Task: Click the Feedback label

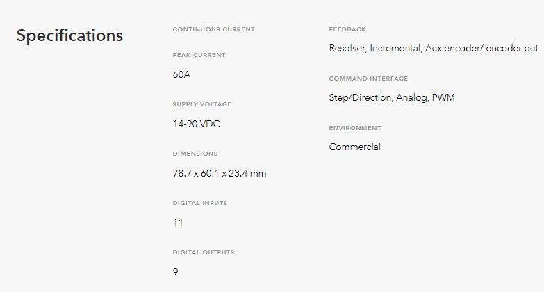Action: tap(347, 29)
